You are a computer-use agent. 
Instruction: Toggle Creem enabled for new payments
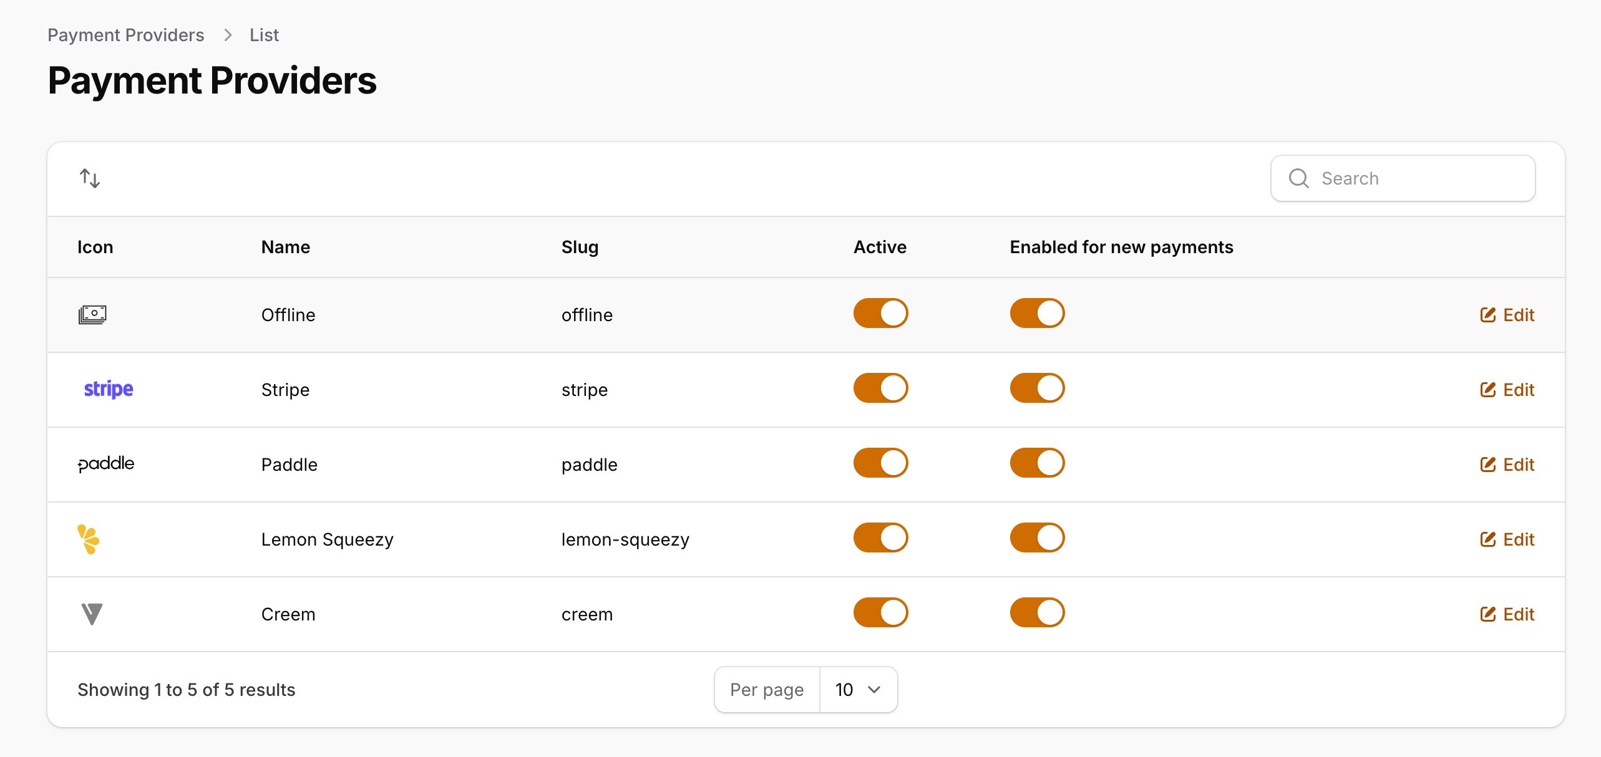click(1037, 612)
